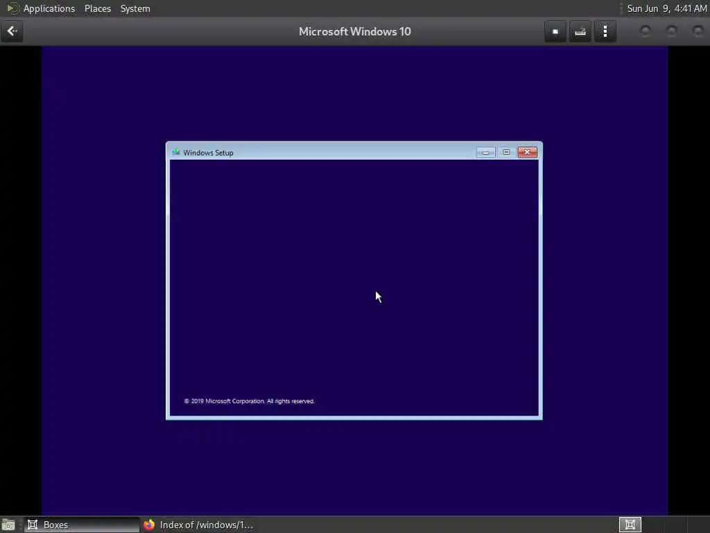The image size is (710, 533).
Task: Click the last window control circle in Boxes
Action: 698,31
